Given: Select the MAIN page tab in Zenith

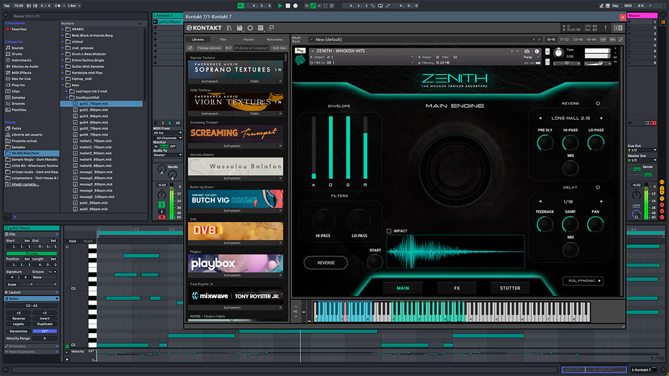Looking at the screenshot, I should pos(403,288).
